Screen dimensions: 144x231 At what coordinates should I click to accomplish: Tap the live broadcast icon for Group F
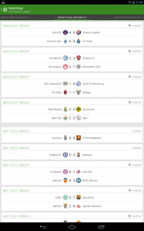129,165
